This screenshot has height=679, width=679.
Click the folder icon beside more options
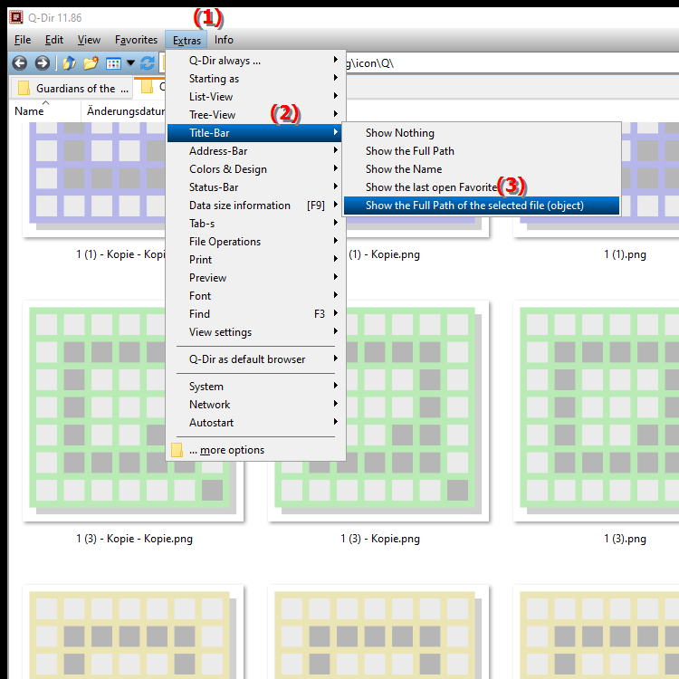coord(177,450)
